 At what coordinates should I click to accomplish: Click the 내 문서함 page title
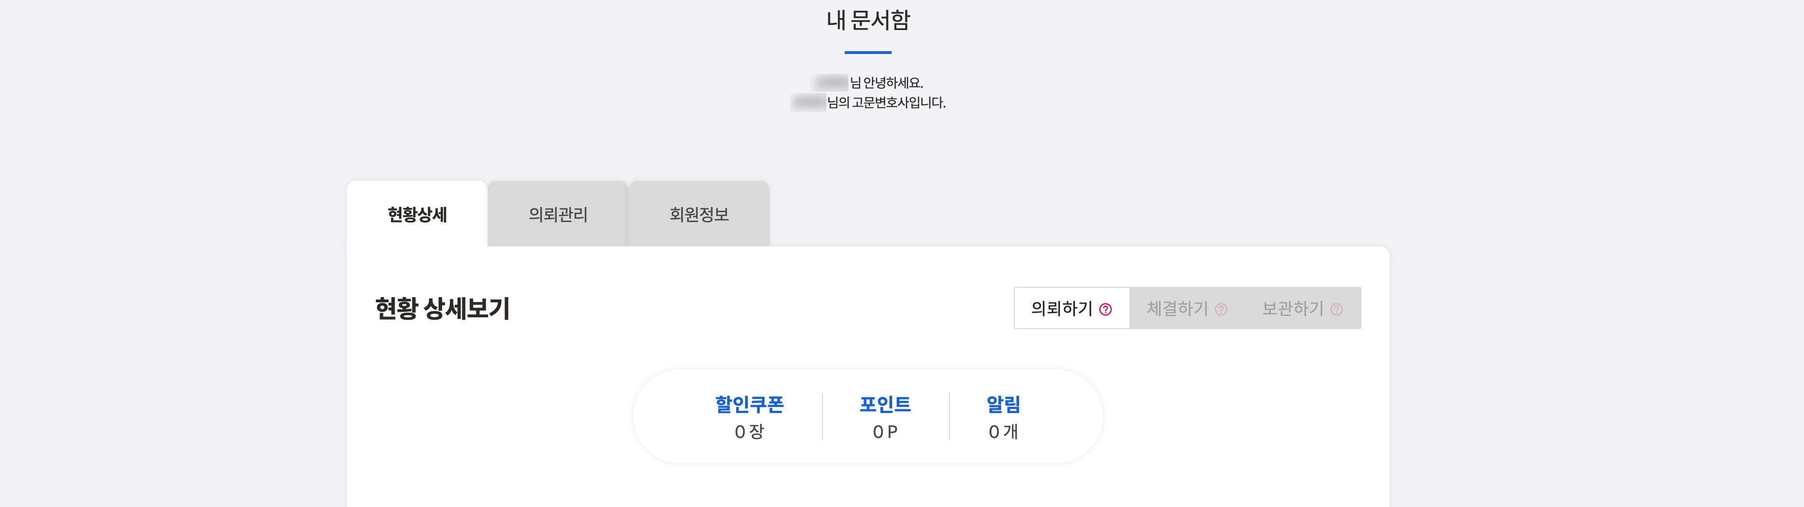pyautogui.click(x=868, y=20)
